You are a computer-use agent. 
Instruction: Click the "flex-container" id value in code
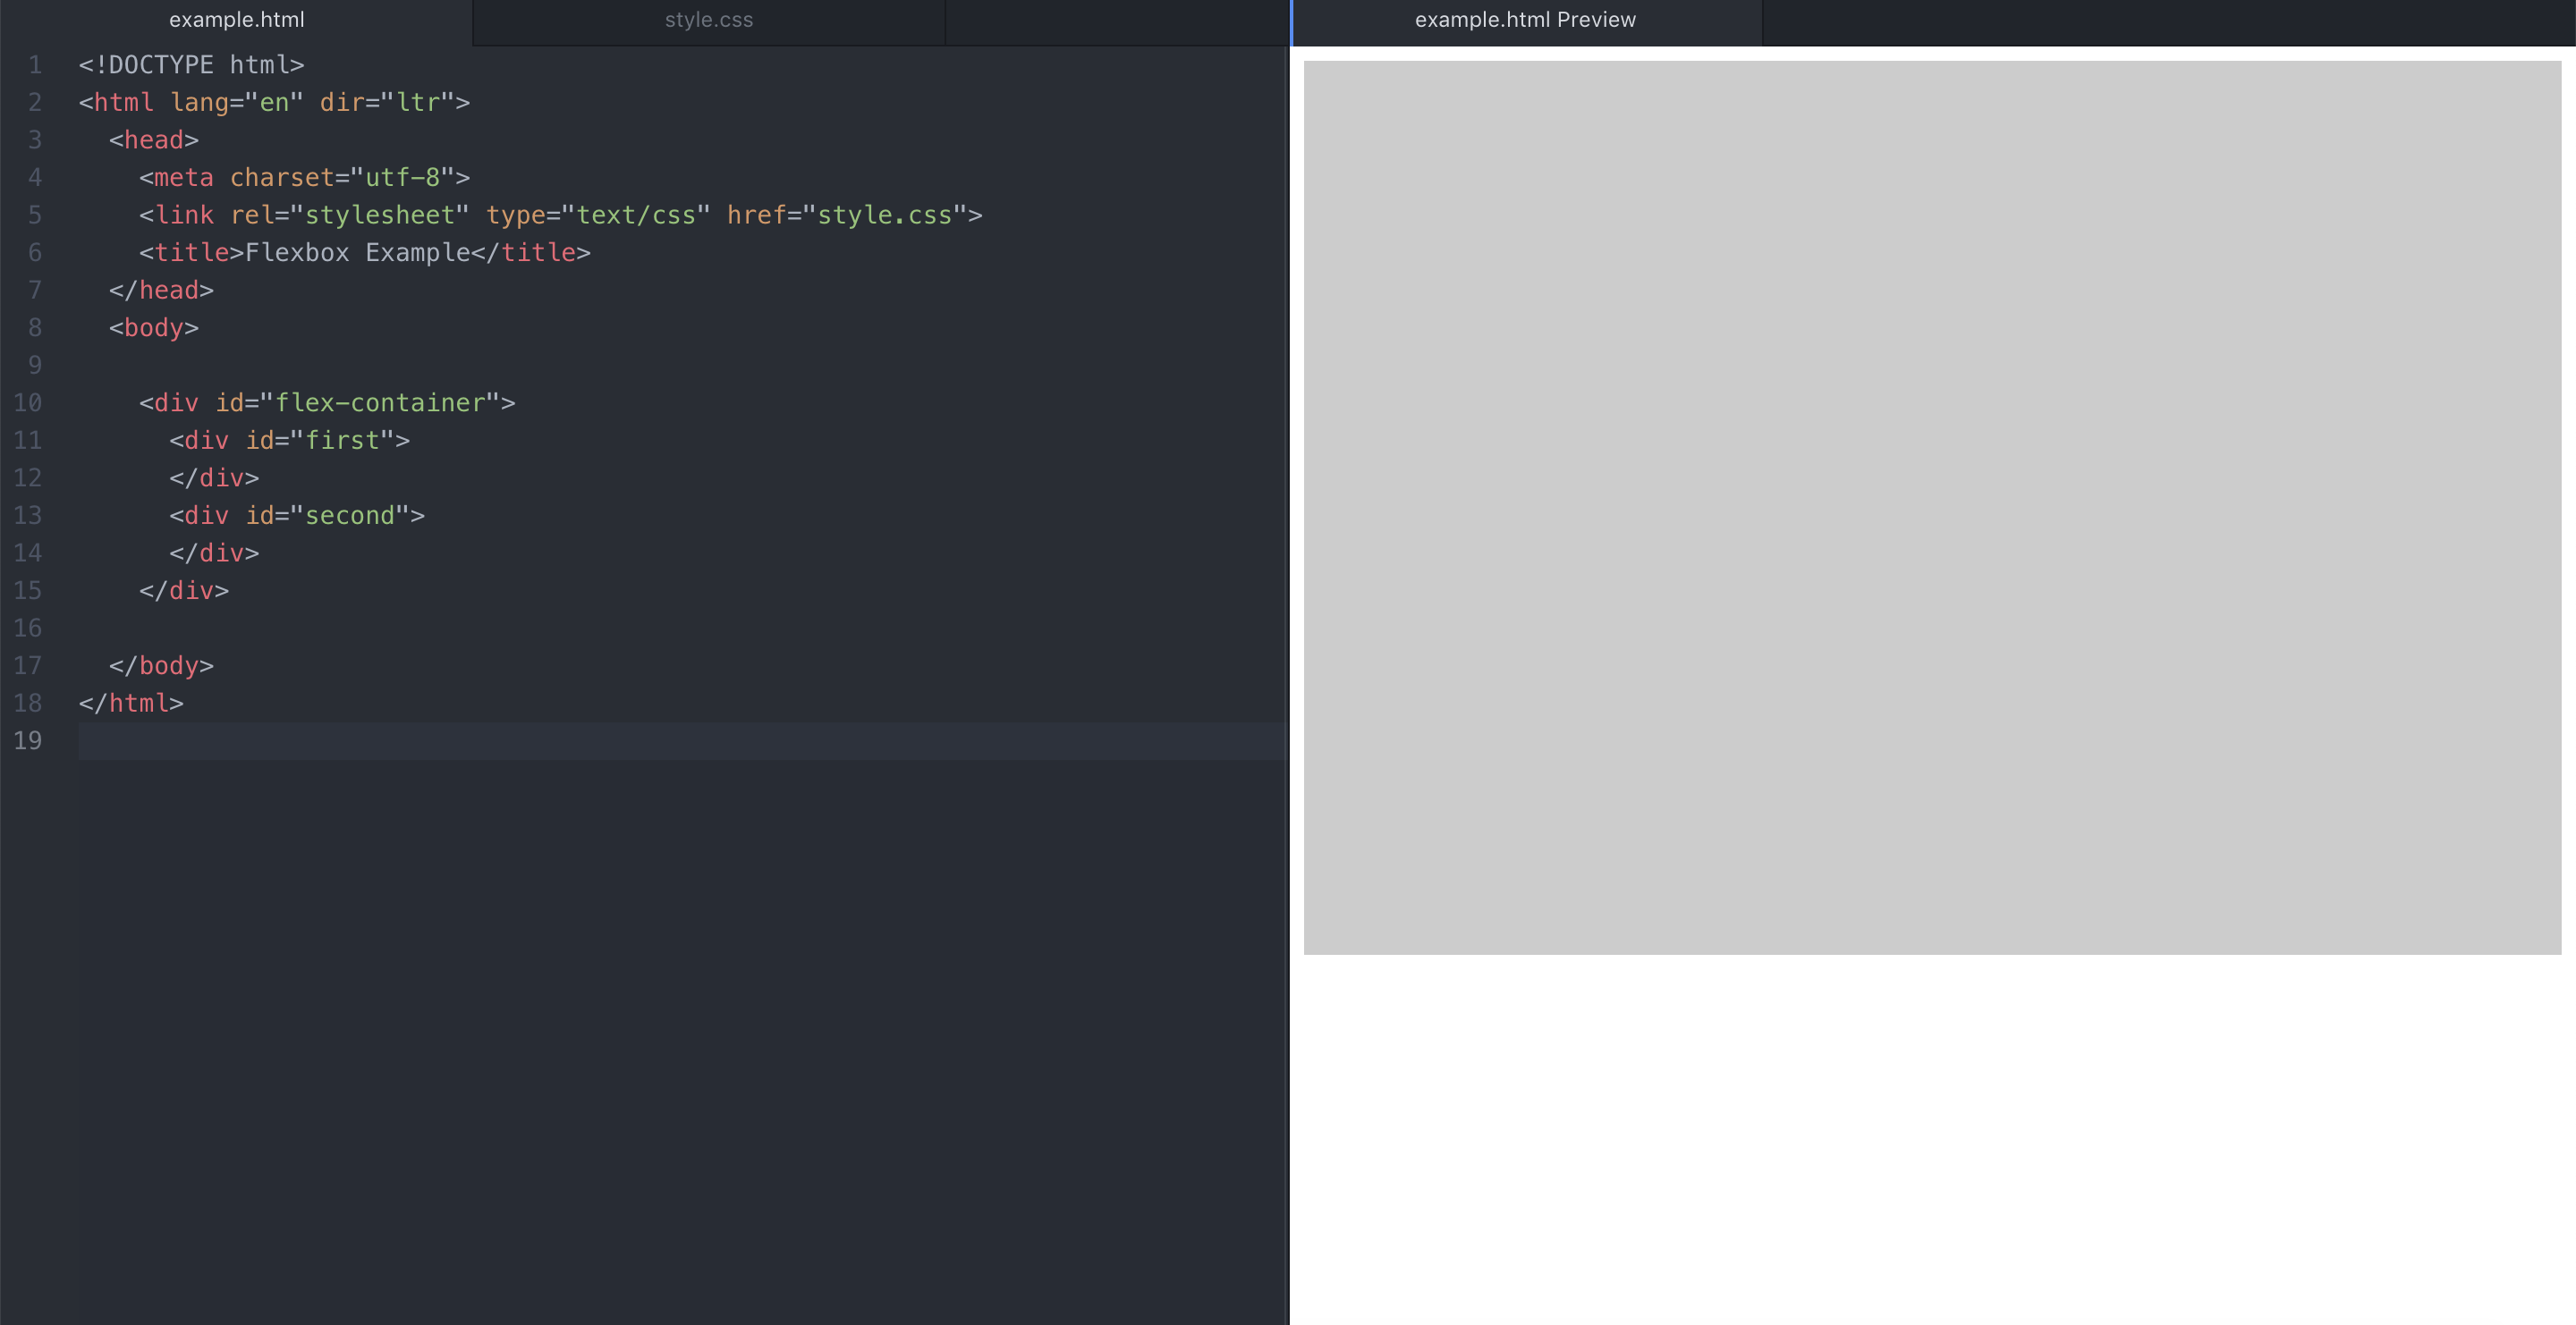pos(380,402)
